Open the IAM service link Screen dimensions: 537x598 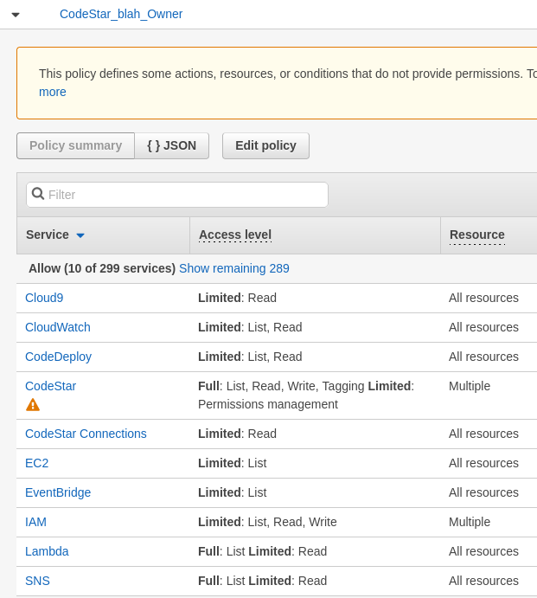(35, 522)
